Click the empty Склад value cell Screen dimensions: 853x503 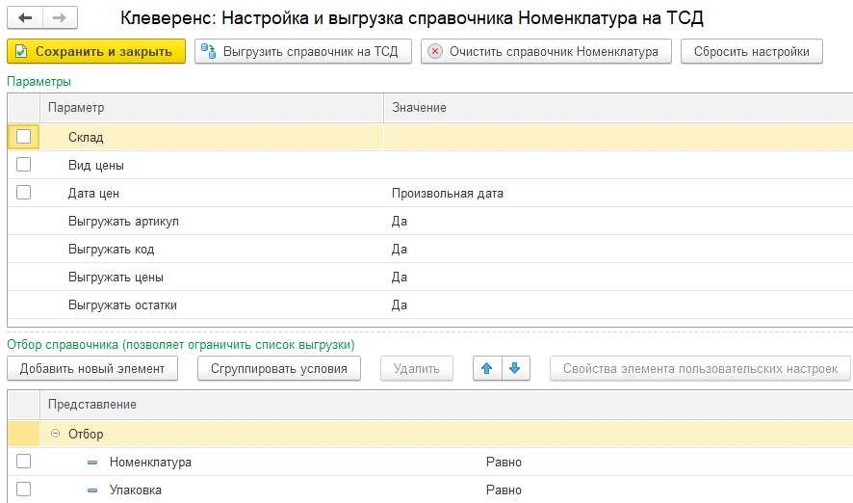(x=618, y=137)
